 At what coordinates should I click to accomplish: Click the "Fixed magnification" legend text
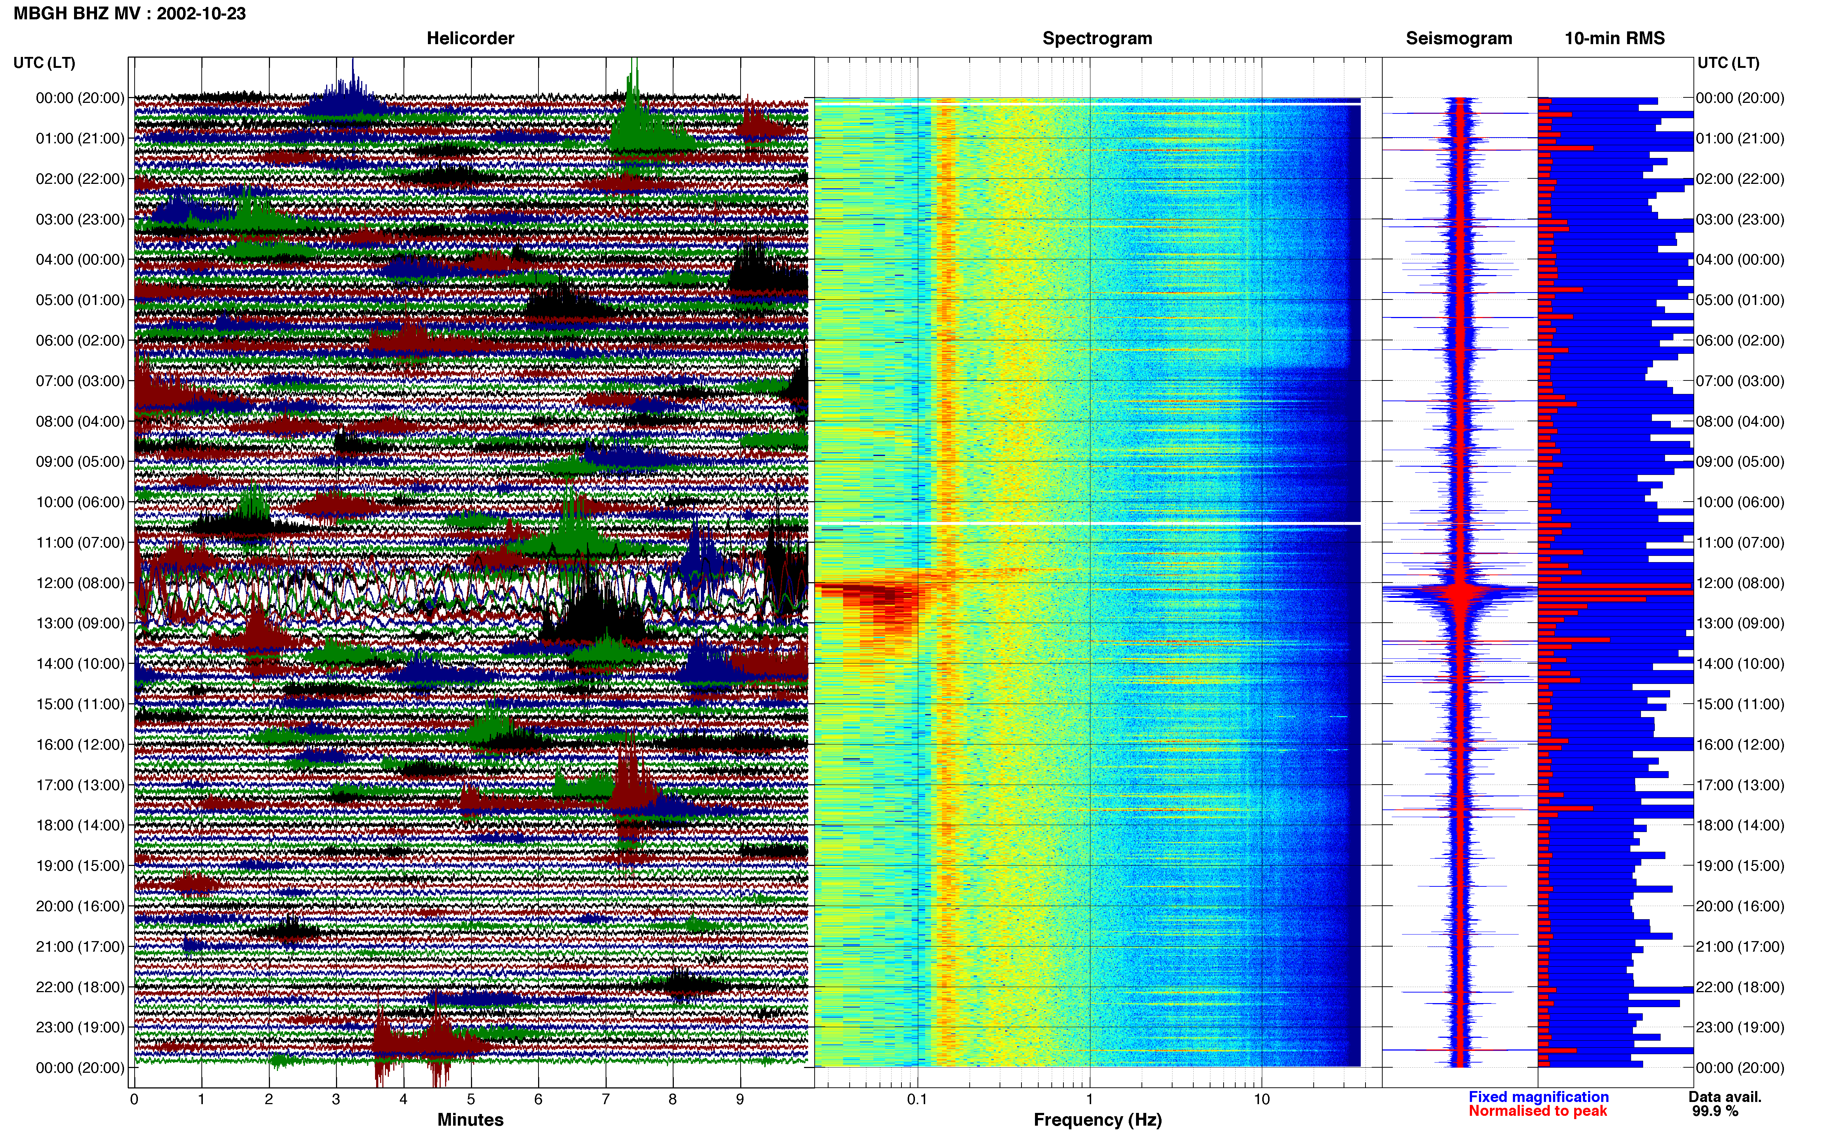pyautogui.click(x=1539, y=1096)
